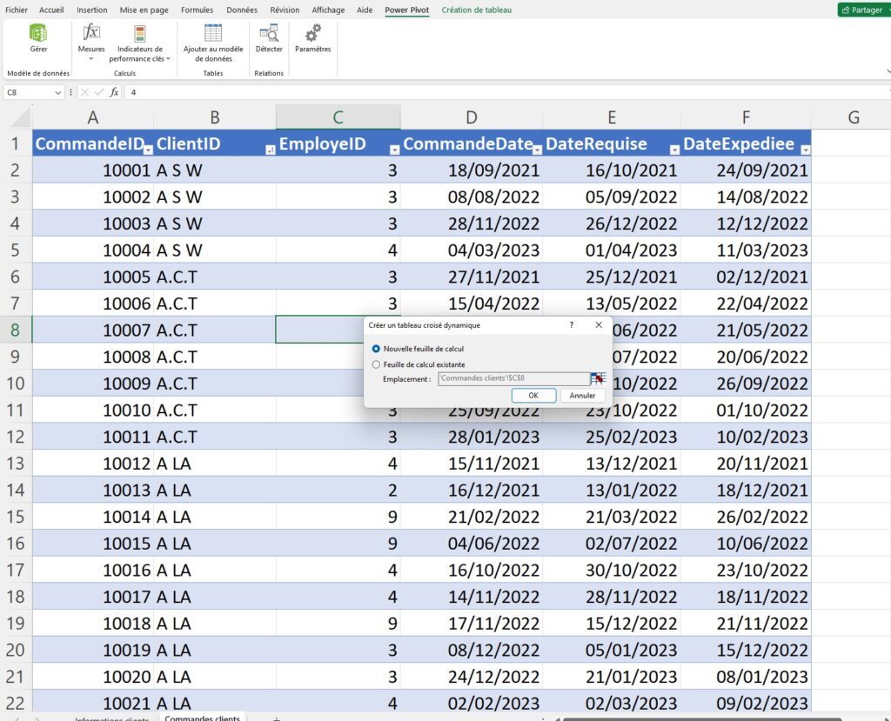Click the Name Box showing C8
This screenshot has height=721, width=891.
pos(27,92)
